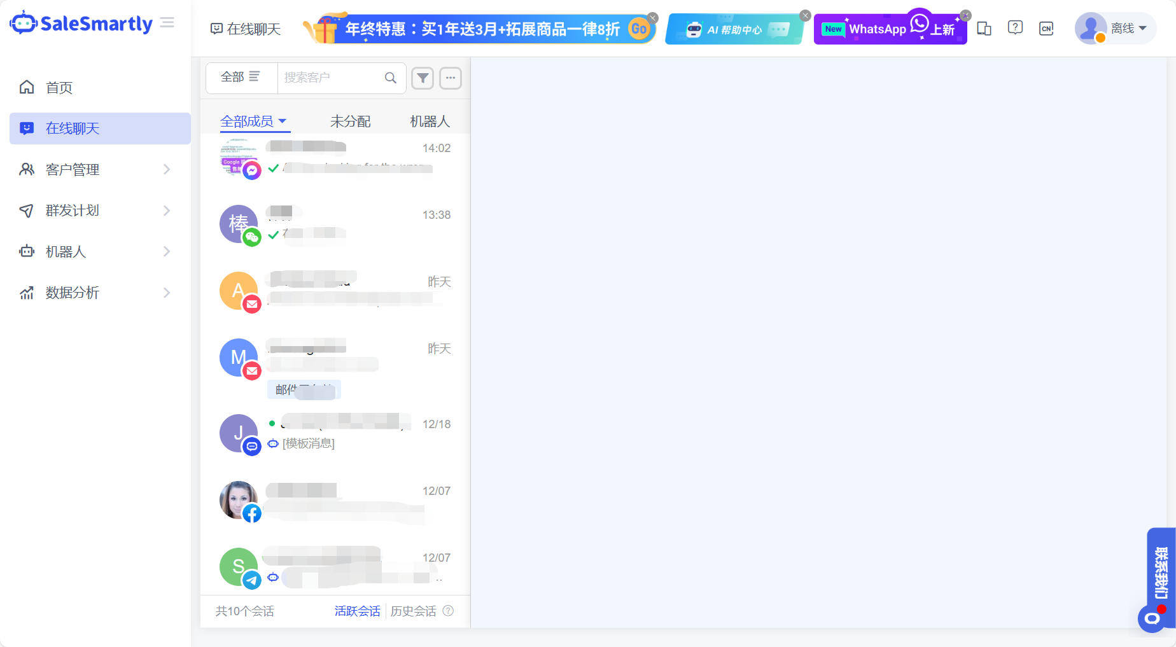
Task: Close the WhatsApp 上新 banner
Action: tap(966, 15)
